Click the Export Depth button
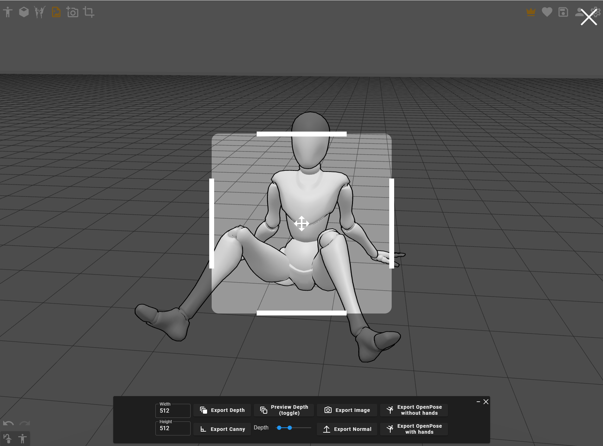The width and height of the screenshot is (603, 446). [x=222, y=410]
